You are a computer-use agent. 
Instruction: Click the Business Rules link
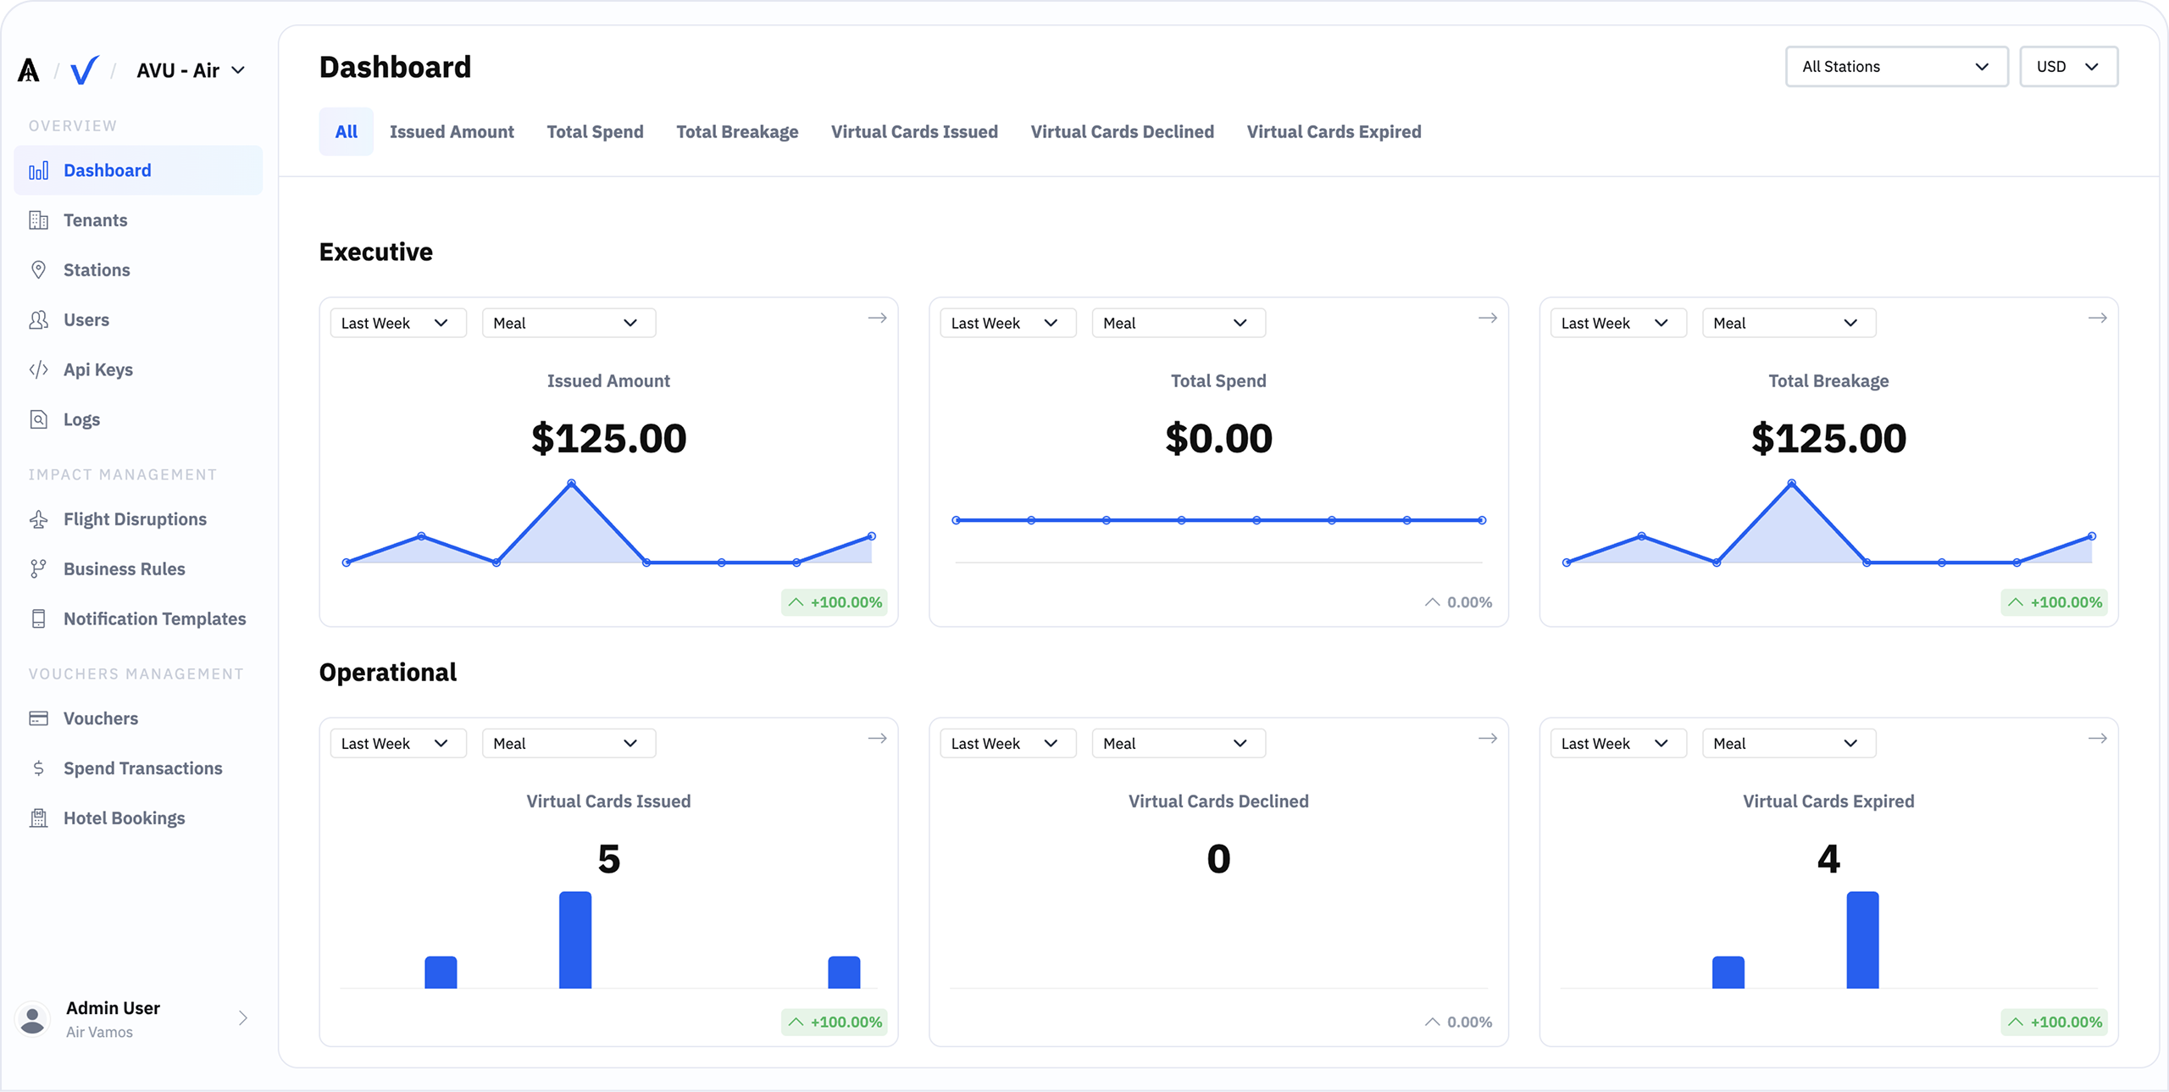tap(124, 568)
